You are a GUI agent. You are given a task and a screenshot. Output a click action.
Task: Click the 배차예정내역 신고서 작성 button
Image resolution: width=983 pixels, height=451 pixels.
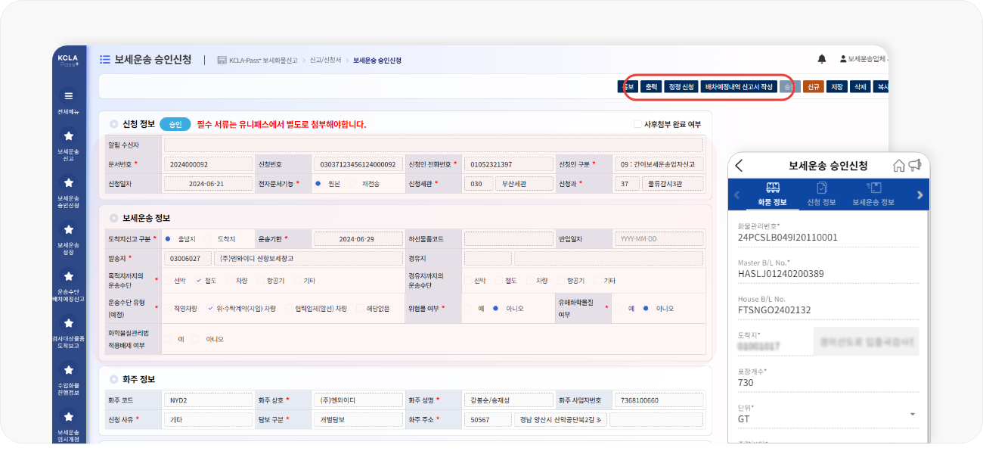pos(737,86)
